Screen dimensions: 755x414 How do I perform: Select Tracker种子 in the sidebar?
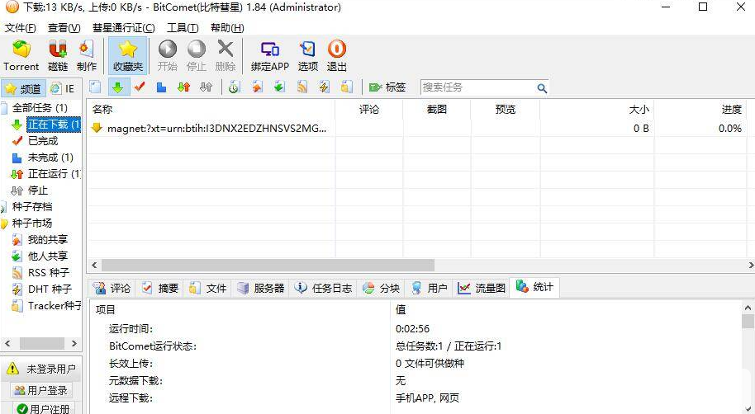click(54, 305)
